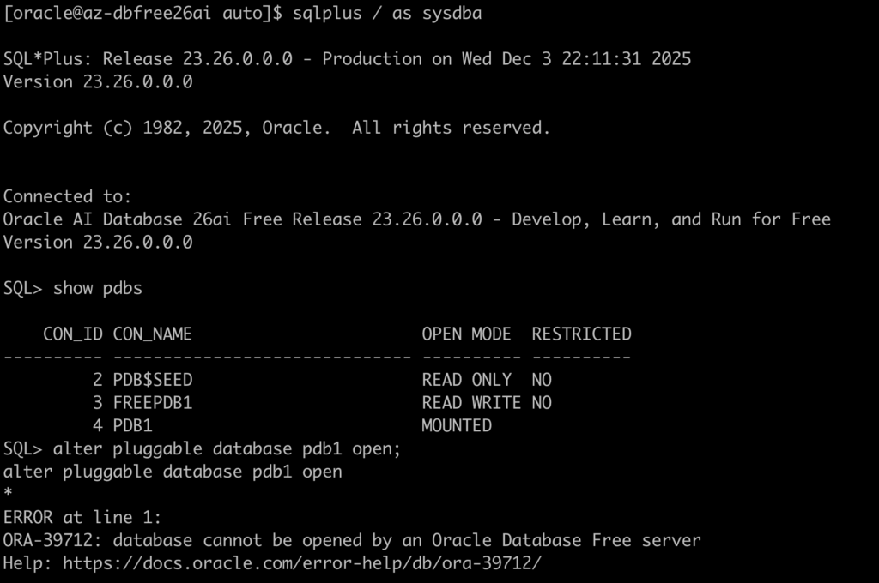Image resolution: width=879 pixels, height=583 pixels.
Task: Click the shell prompt oracle@az-dbfree26ai
Action: tap(112, 14)
